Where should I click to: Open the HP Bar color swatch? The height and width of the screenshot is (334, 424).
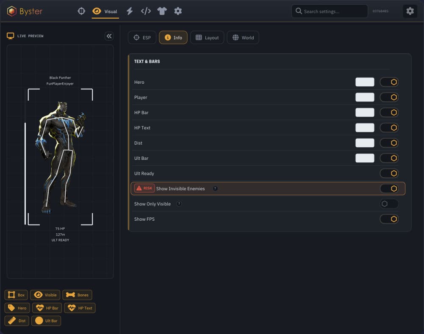[x=365, y=112]
